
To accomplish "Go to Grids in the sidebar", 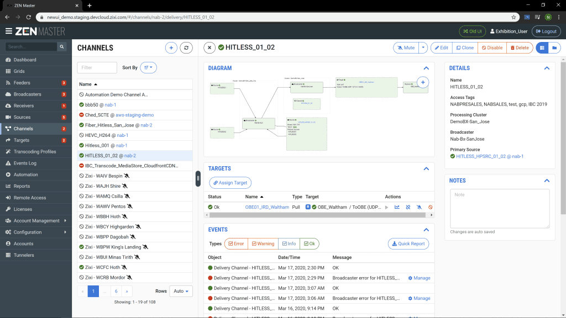I will point(36,71).
